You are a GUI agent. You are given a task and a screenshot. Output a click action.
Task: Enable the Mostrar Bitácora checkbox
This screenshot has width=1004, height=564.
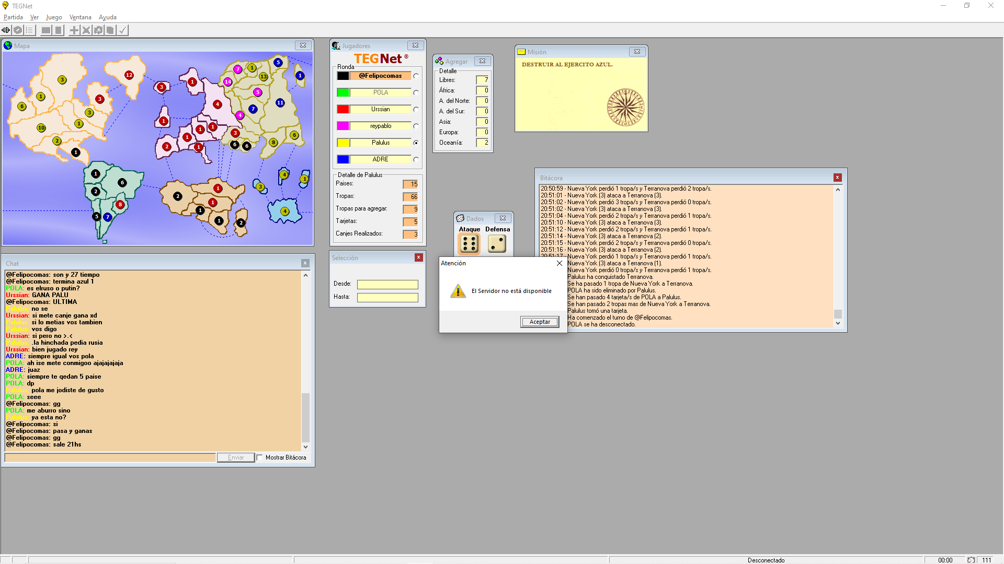coord(260,457)
